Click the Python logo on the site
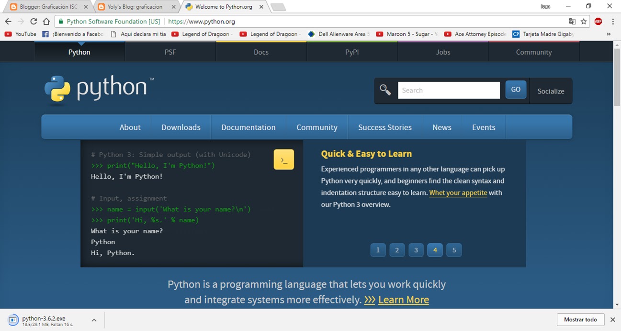621x331 pixels. 100,90
